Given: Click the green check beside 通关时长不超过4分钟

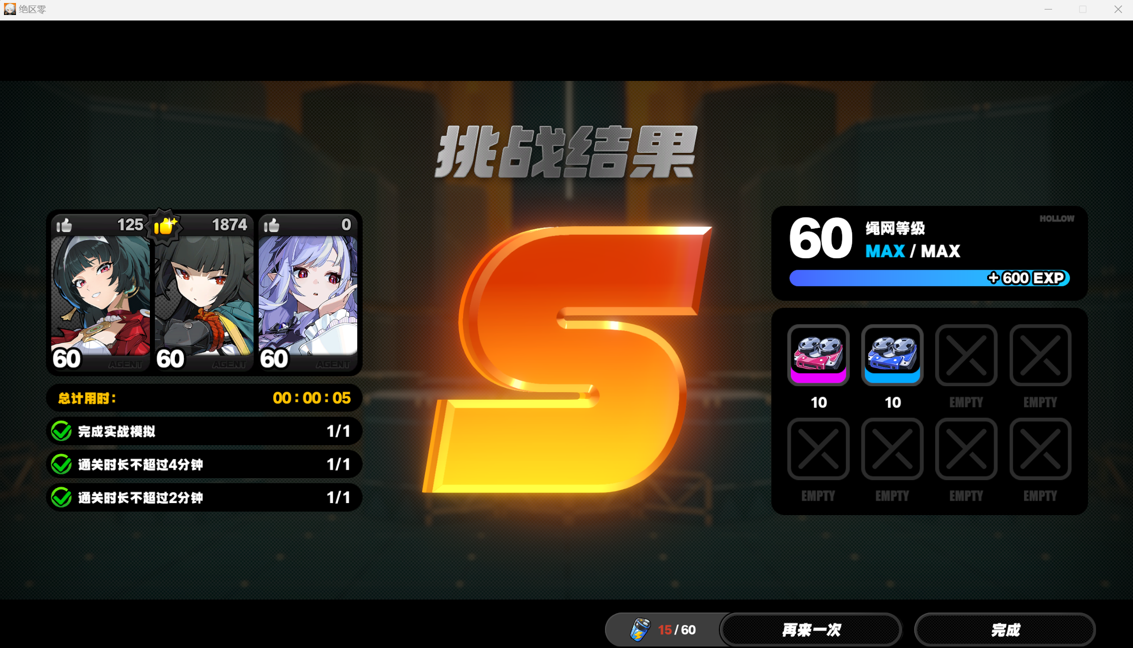Looking at the screenshot, I should click(61, 464).
